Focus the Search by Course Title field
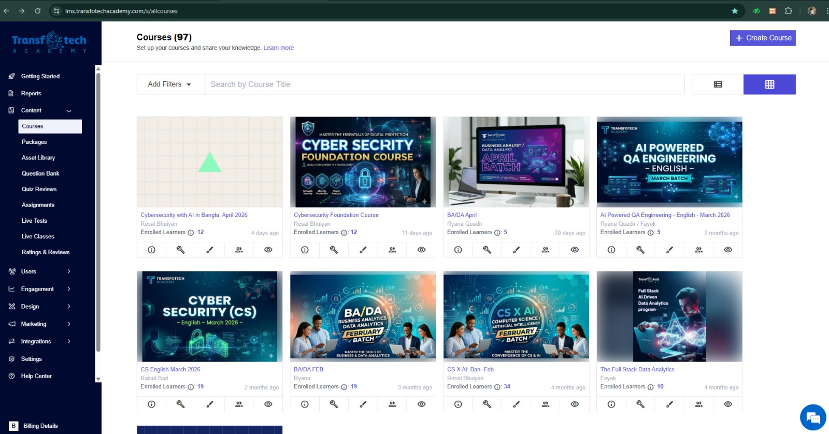Image resolution: width=829 pixels, height=434 pixels. pos(445,84)
